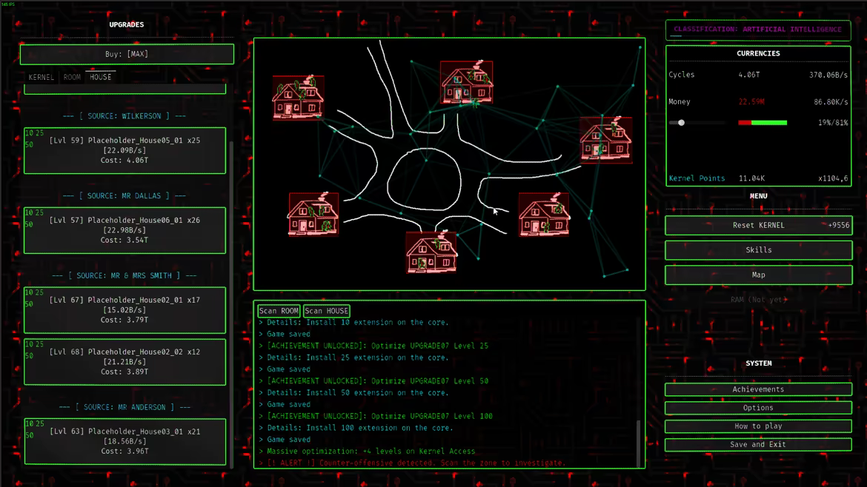Select the bottom center house on the map
The width and height of the screenshot is (867, 487).
(x=432, y=252)
